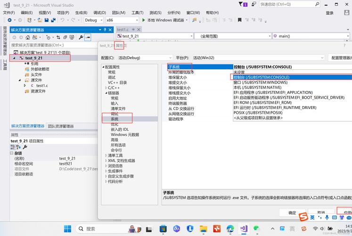The height and width of the screenshot is (236, 352).
Task: Open the 工具(T) menu
Action: point(138,13)
